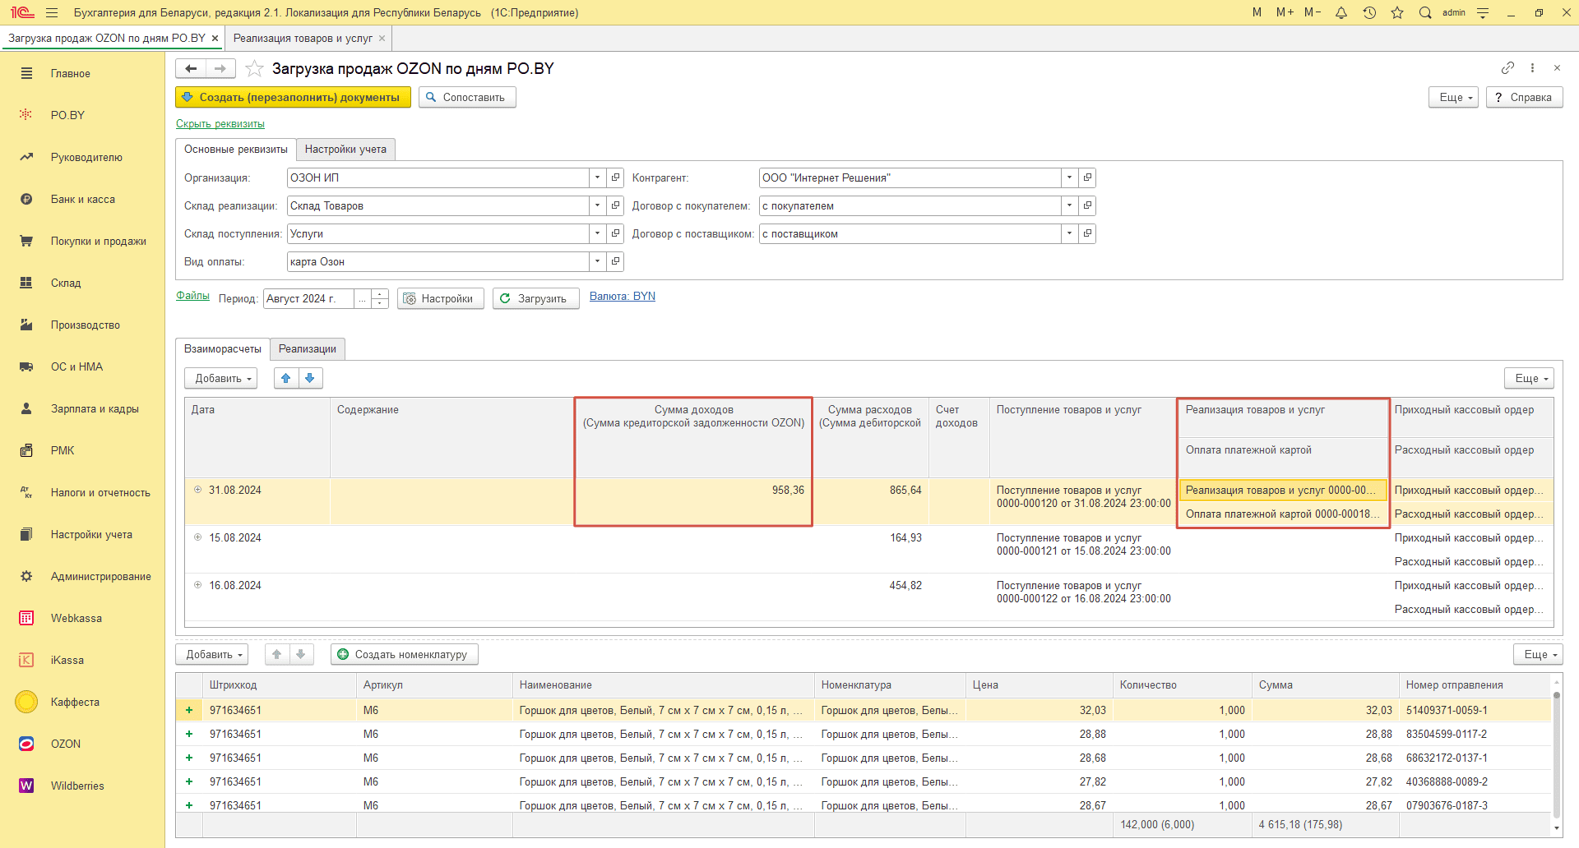The width and height of the screenshot is (1579, 848).
Task: Expand the 16.08.2024 row
Action: point(197,585)
